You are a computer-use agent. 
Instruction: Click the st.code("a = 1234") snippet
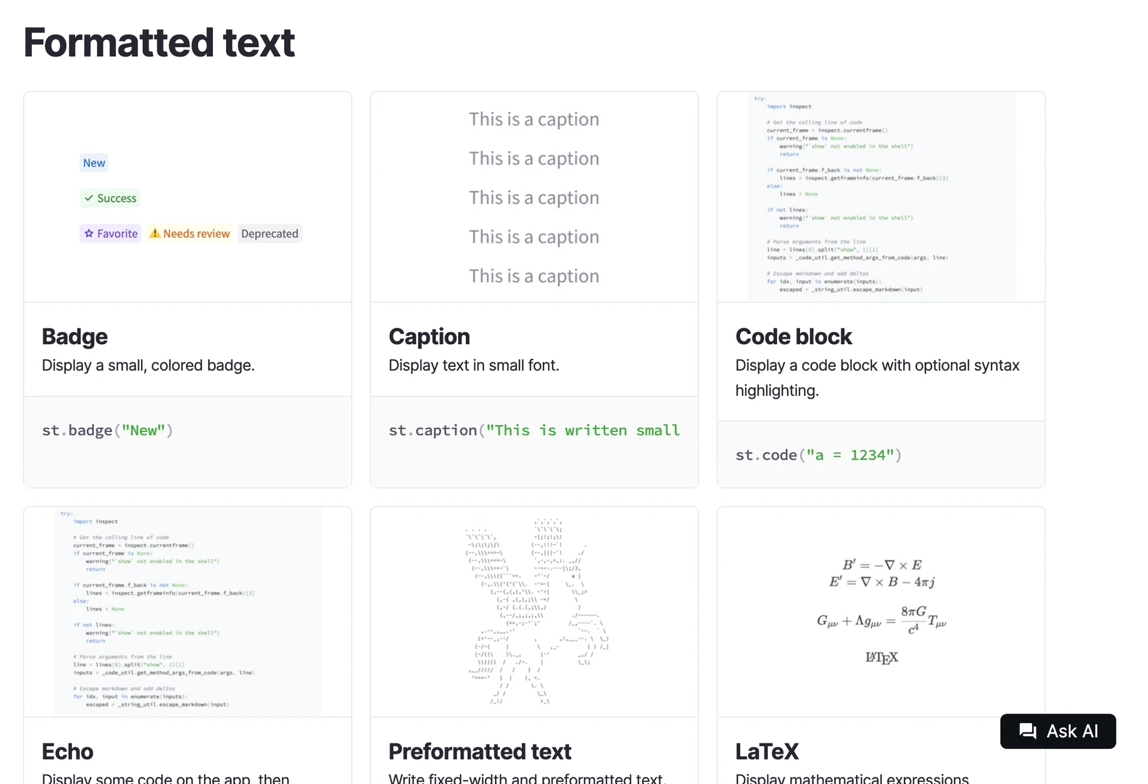[x=818, y=455]
